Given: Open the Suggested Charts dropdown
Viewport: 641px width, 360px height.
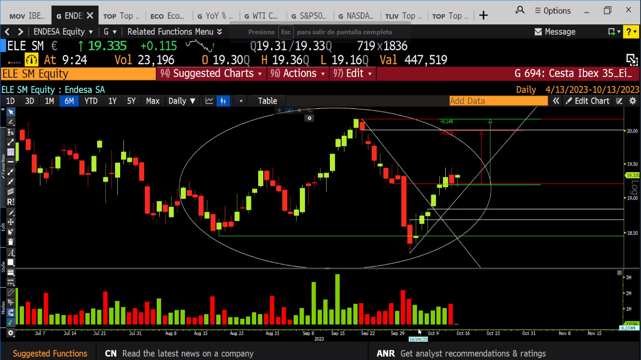Looking at the screenshot, I should point(211,74).
